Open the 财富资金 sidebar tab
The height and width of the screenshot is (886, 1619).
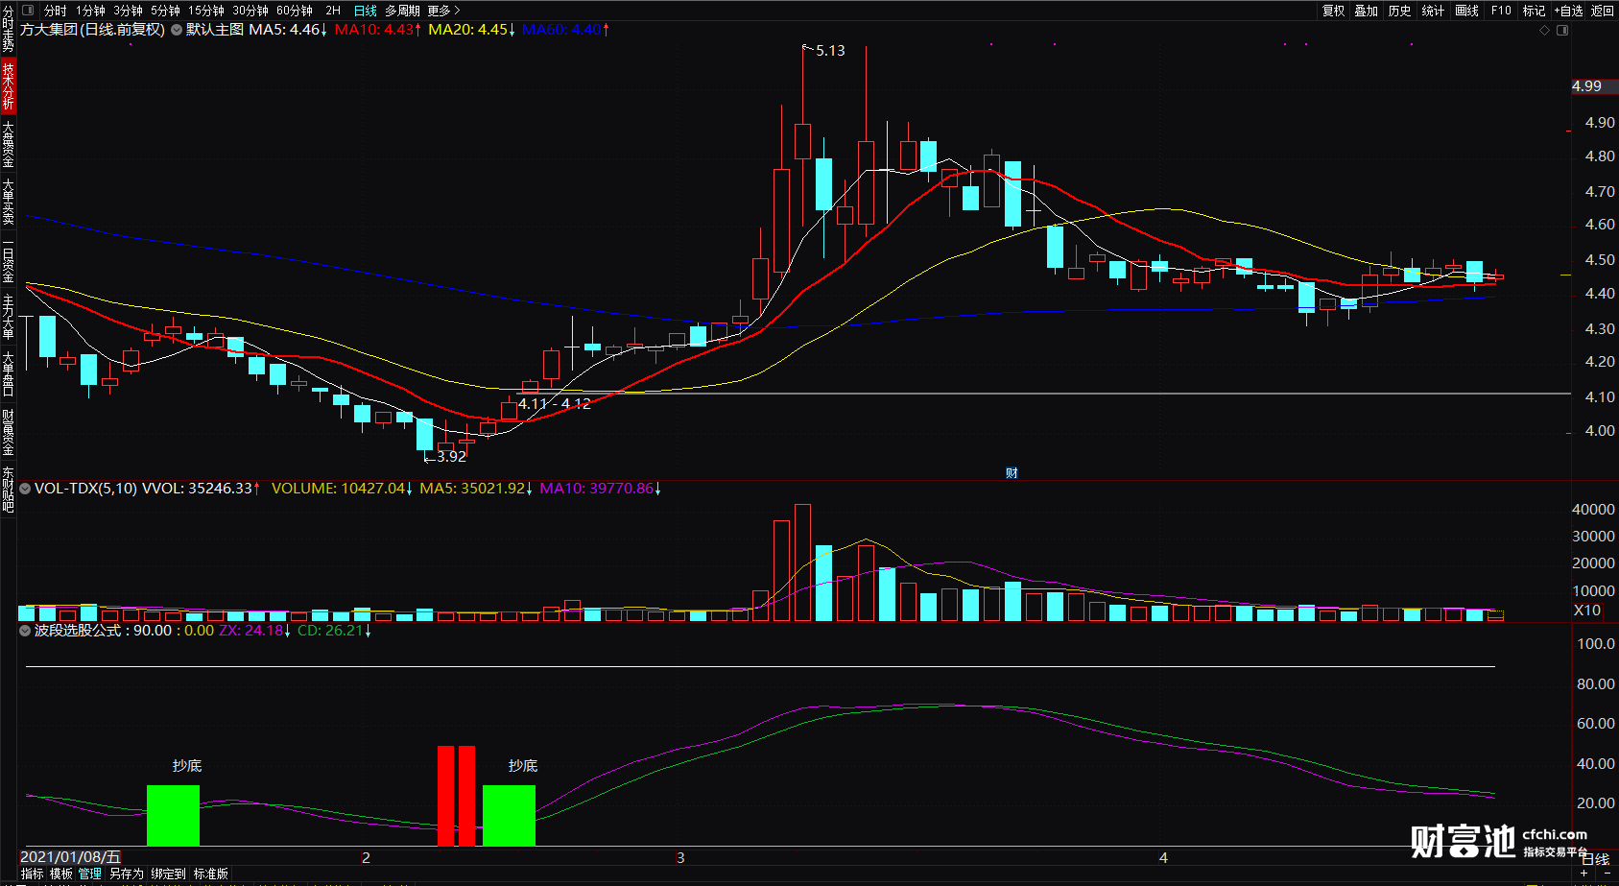(8, 432)
